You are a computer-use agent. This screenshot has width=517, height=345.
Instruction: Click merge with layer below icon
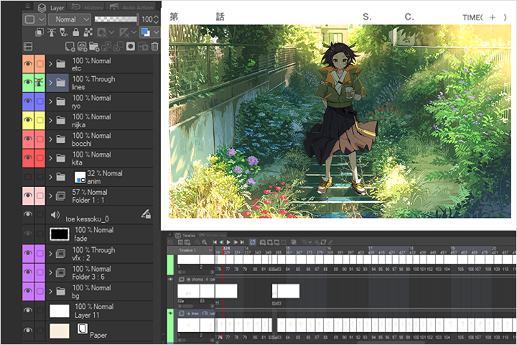point(118,47)
